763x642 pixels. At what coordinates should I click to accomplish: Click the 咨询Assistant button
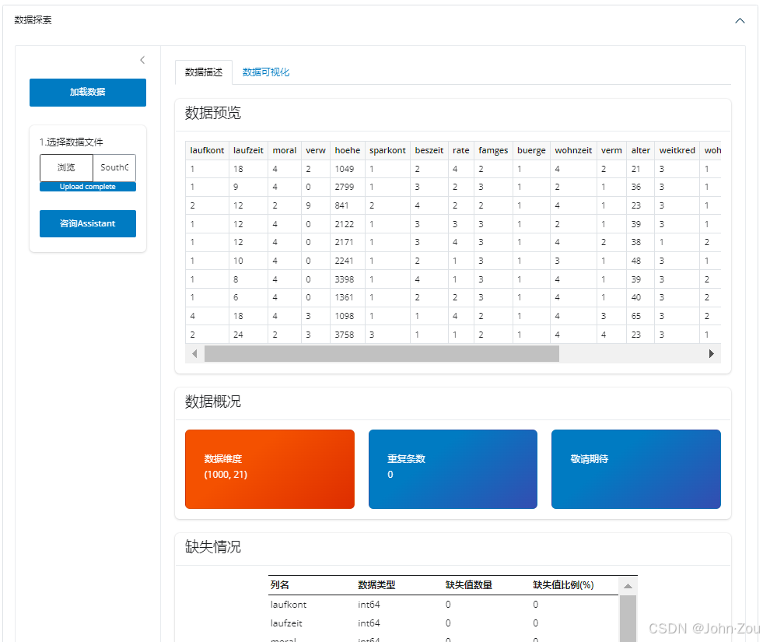[x=88, y=223]
